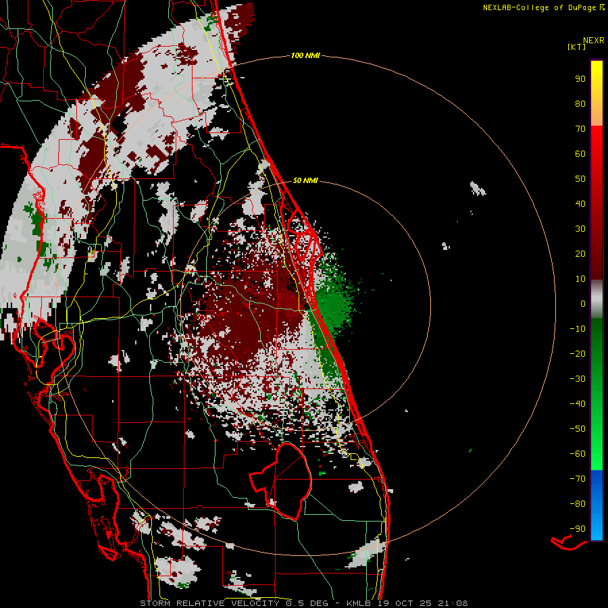Click the 100 NMI range ring label
This screenshot has height=608, width=608.
305,55
